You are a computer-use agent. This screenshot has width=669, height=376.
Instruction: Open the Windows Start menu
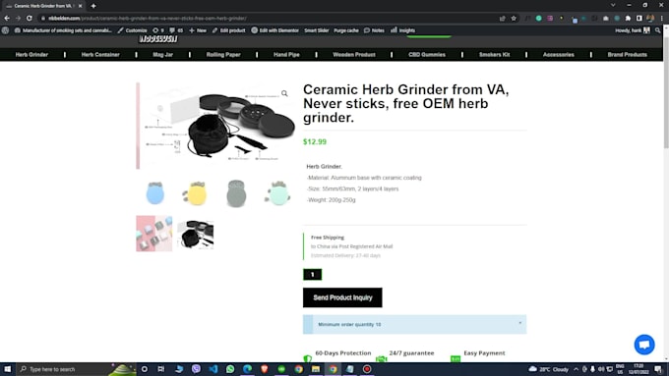pos(7,369)
